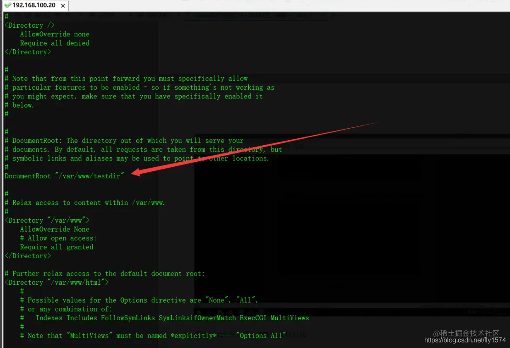Click comment 'particular features to be enabled'

140,87
